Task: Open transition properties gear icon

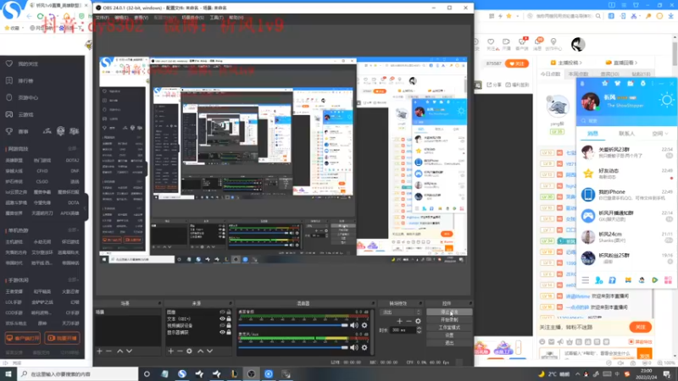Action: coord(418,321)
